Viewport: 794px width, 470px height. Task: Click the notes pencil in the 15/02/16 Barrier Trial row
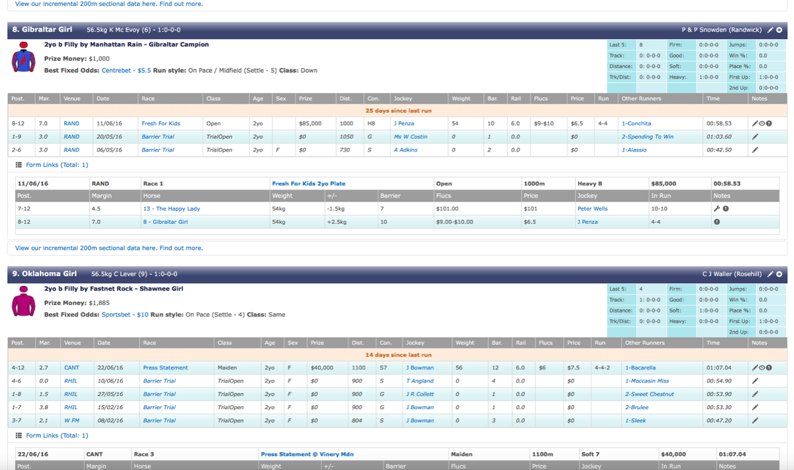coord(754,408)
